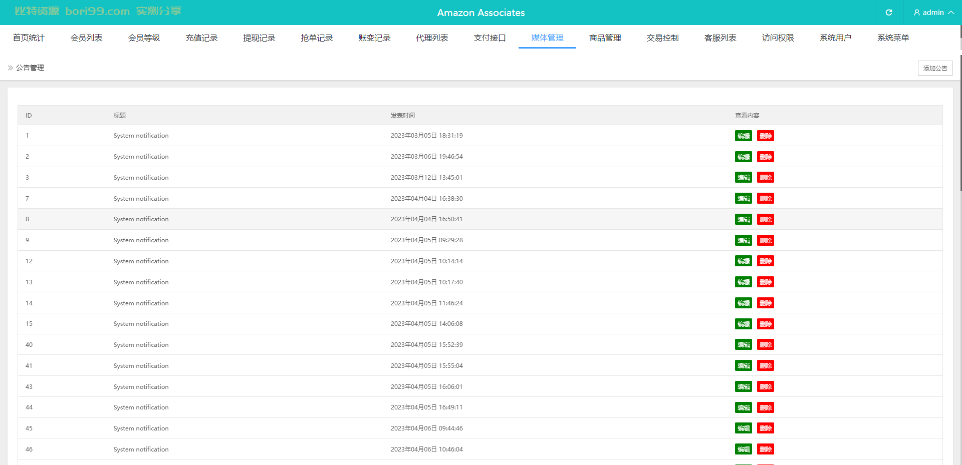Open 抢单记录 tab
The image size is (962, 465).
tap(317, 38)
